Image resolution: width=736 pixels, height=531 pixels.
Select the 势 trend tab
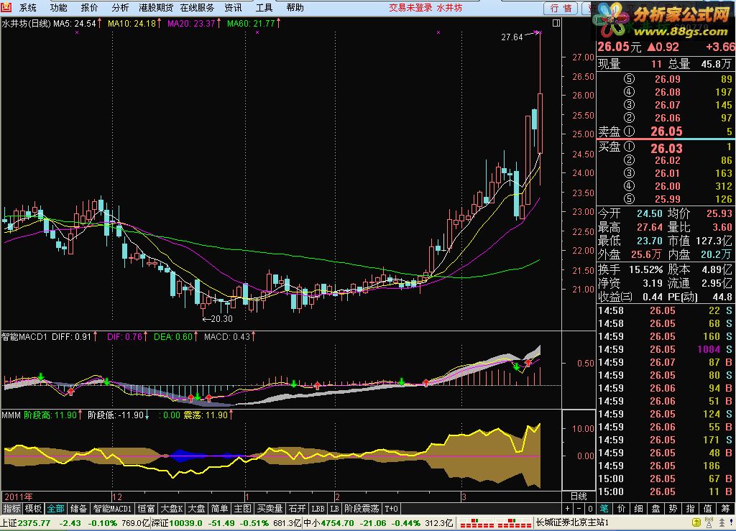point(673,509)
